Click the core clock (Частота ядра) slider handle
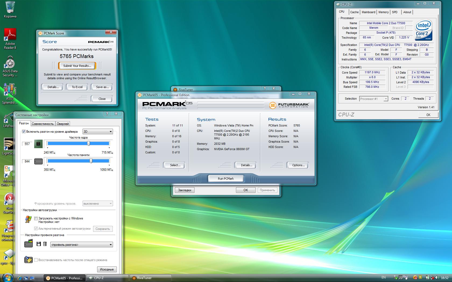 [x=89, y=143]
